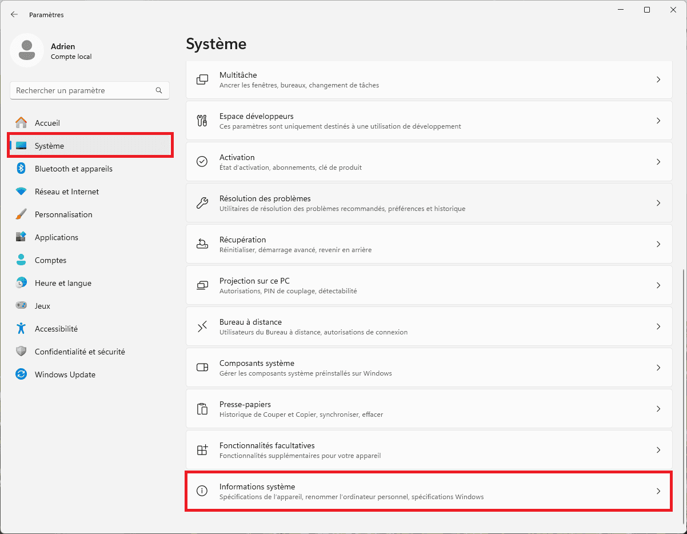
Task: Click the Projection sur ce PC chevron
Action: click(x=658, y=285)
